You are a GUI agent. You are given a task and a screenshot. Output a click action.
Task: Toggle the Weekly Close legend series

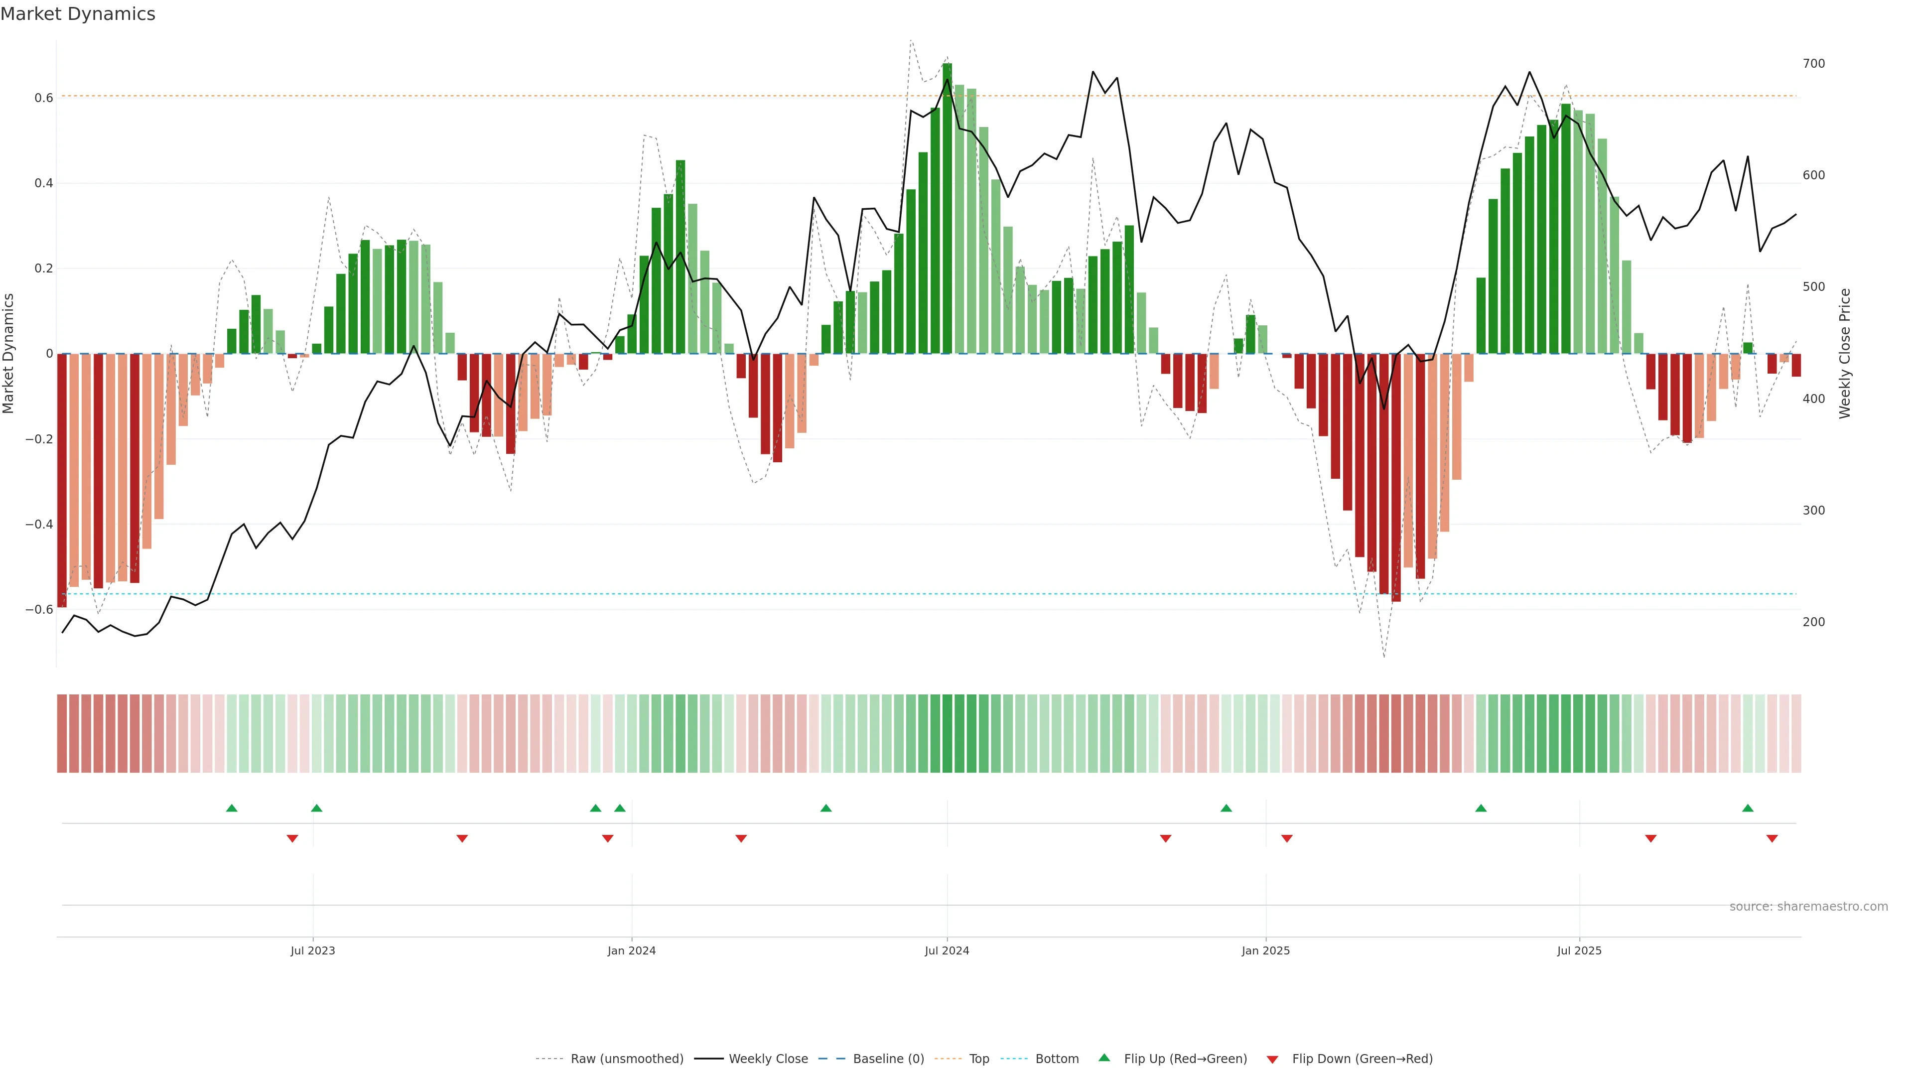click(768, 1059)
